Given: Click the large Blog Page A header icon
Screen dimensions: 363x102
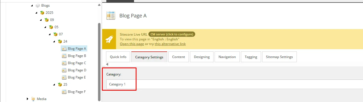Looking at the screenshot, I should pyautogui.click(x=111, y=15).
